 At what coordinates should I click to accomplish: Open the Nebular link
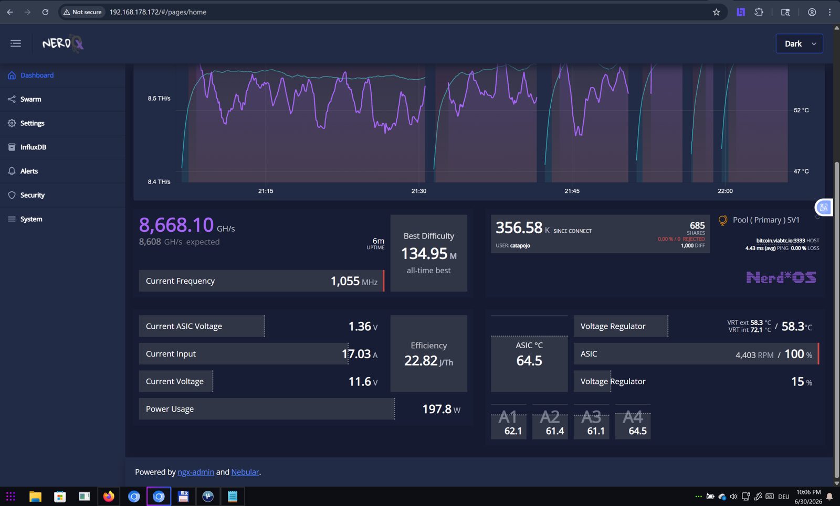(245, 472)
